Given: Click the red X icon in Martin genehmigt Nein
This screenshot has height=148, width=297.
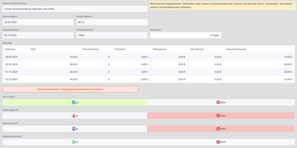Looking at the screenshot, I should (218, 142).
